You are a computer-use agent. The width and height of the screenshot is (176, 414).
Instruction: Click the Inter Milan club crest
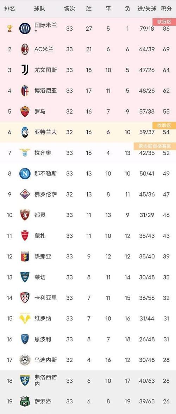click(25, 28)
